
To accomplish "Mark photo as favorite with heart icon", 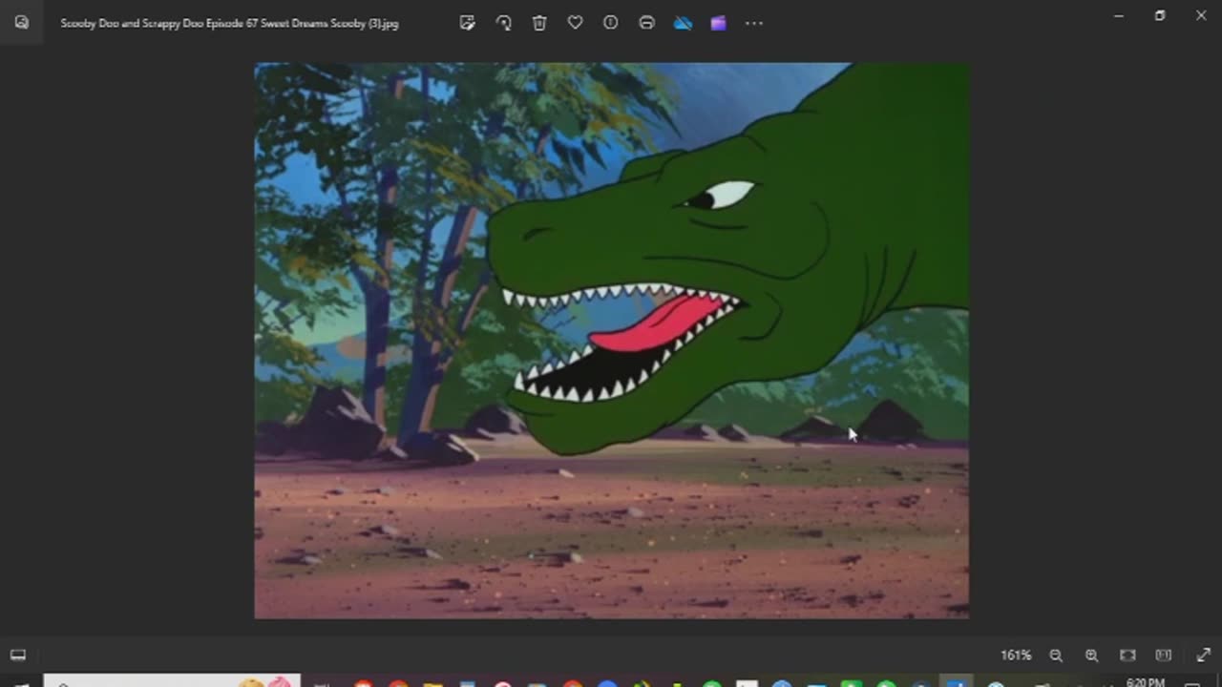I will pos(575,23).
